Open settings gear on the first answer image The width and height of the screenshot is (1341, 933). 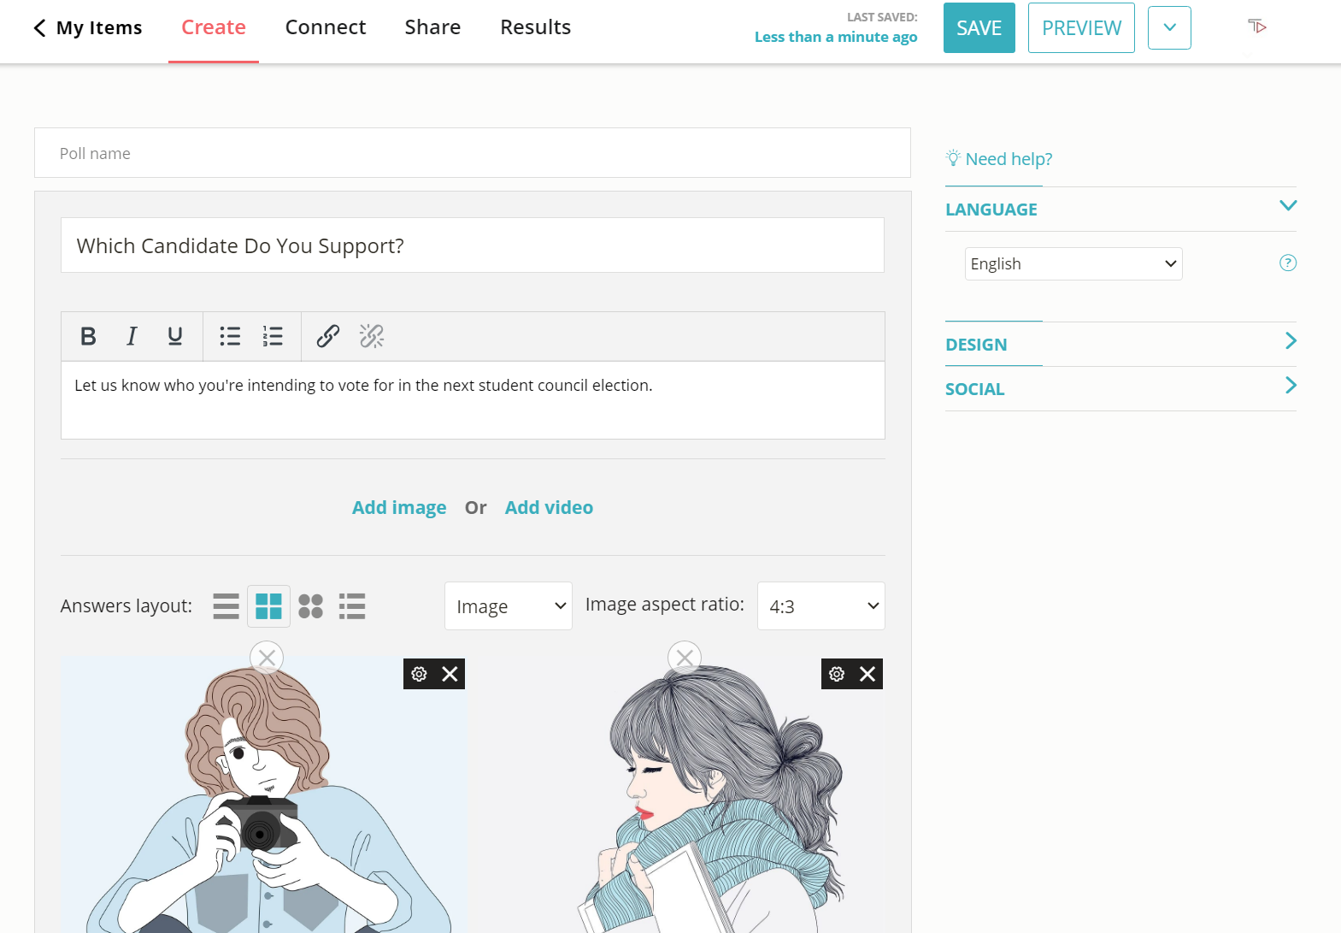[x=419, y=674]
